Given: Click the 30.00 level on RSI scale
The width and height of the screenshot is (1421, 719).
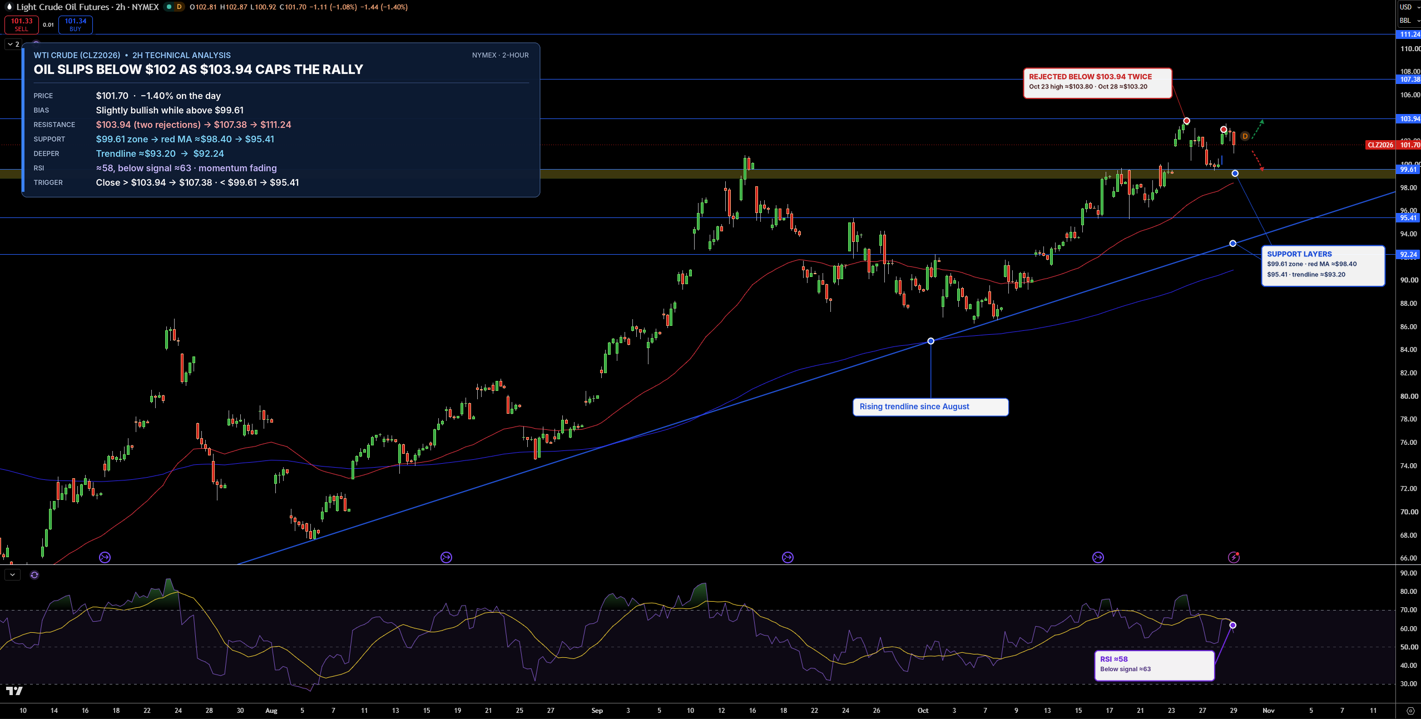Looking at the screenshot, I should pos(1408,684).
